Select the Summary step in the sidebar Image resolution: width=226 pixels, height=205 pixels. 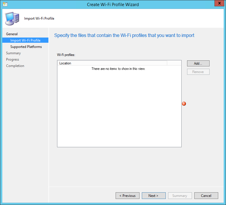click(14, 53)
